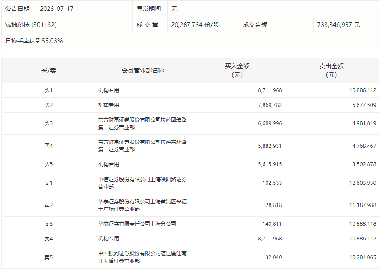
Task: Select buy amount 32,040
Action: tap(274, 257)
